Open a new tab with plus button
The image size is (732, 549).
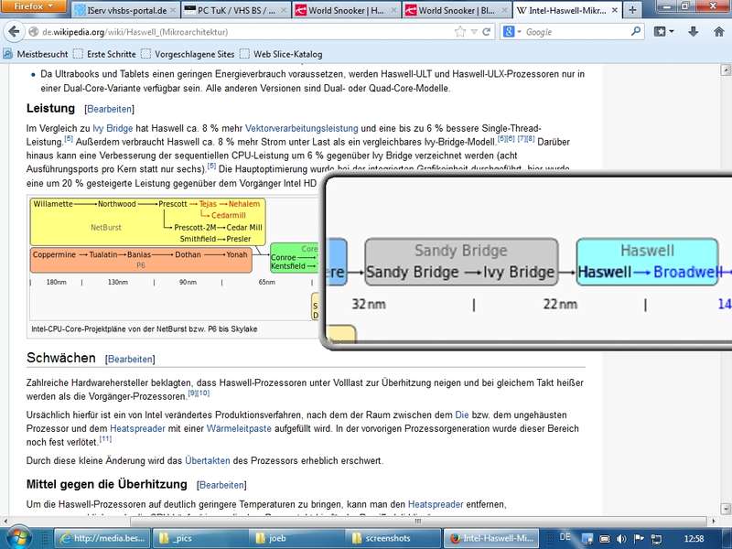(632, 10)
